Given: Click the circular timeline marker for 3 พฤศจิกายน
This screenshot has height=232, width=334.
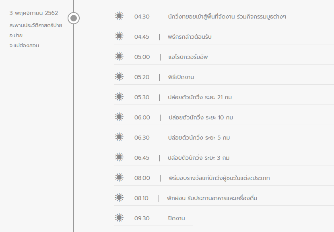Looking at the screenshot, I should (74, 18).
